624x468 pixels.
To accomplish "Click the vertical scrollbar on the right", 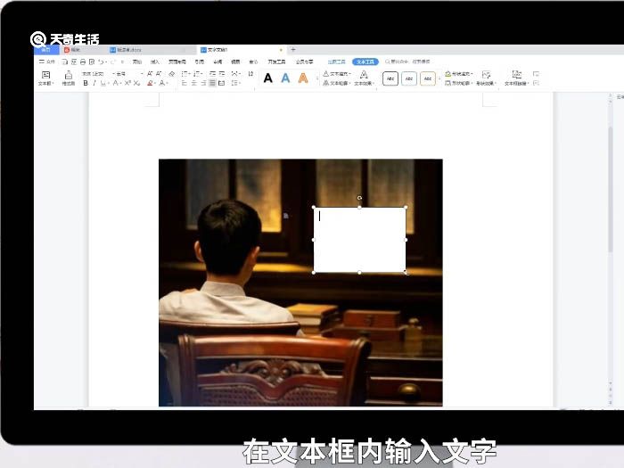I will pos(611,189).
